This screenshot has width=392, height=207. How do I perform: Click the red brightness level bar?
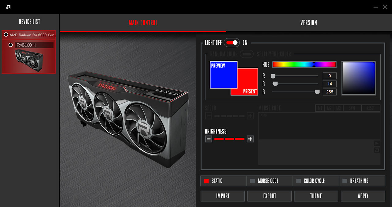(x=229, y=139)
